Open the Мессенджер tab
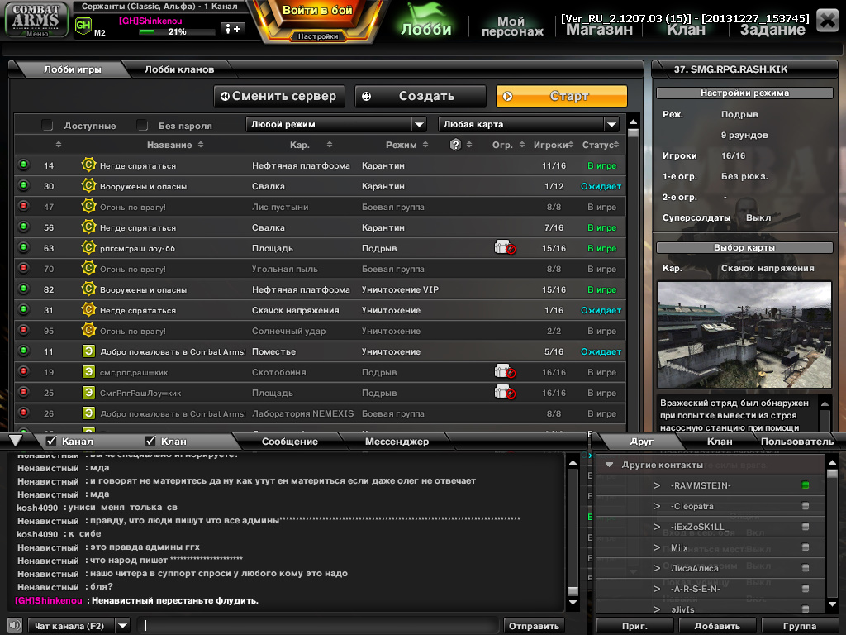Image resolution: width=846 pixels, height=635 pixels. point(397,442)
